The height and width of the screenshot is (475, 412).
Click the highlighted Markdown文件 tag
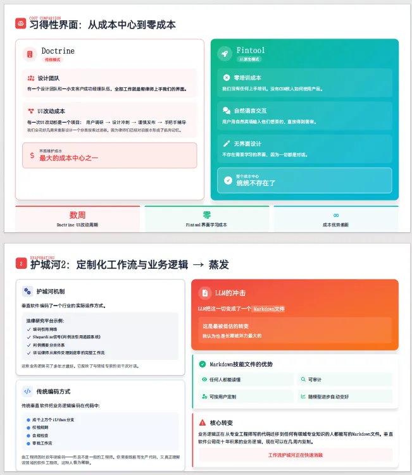point(269,309)
